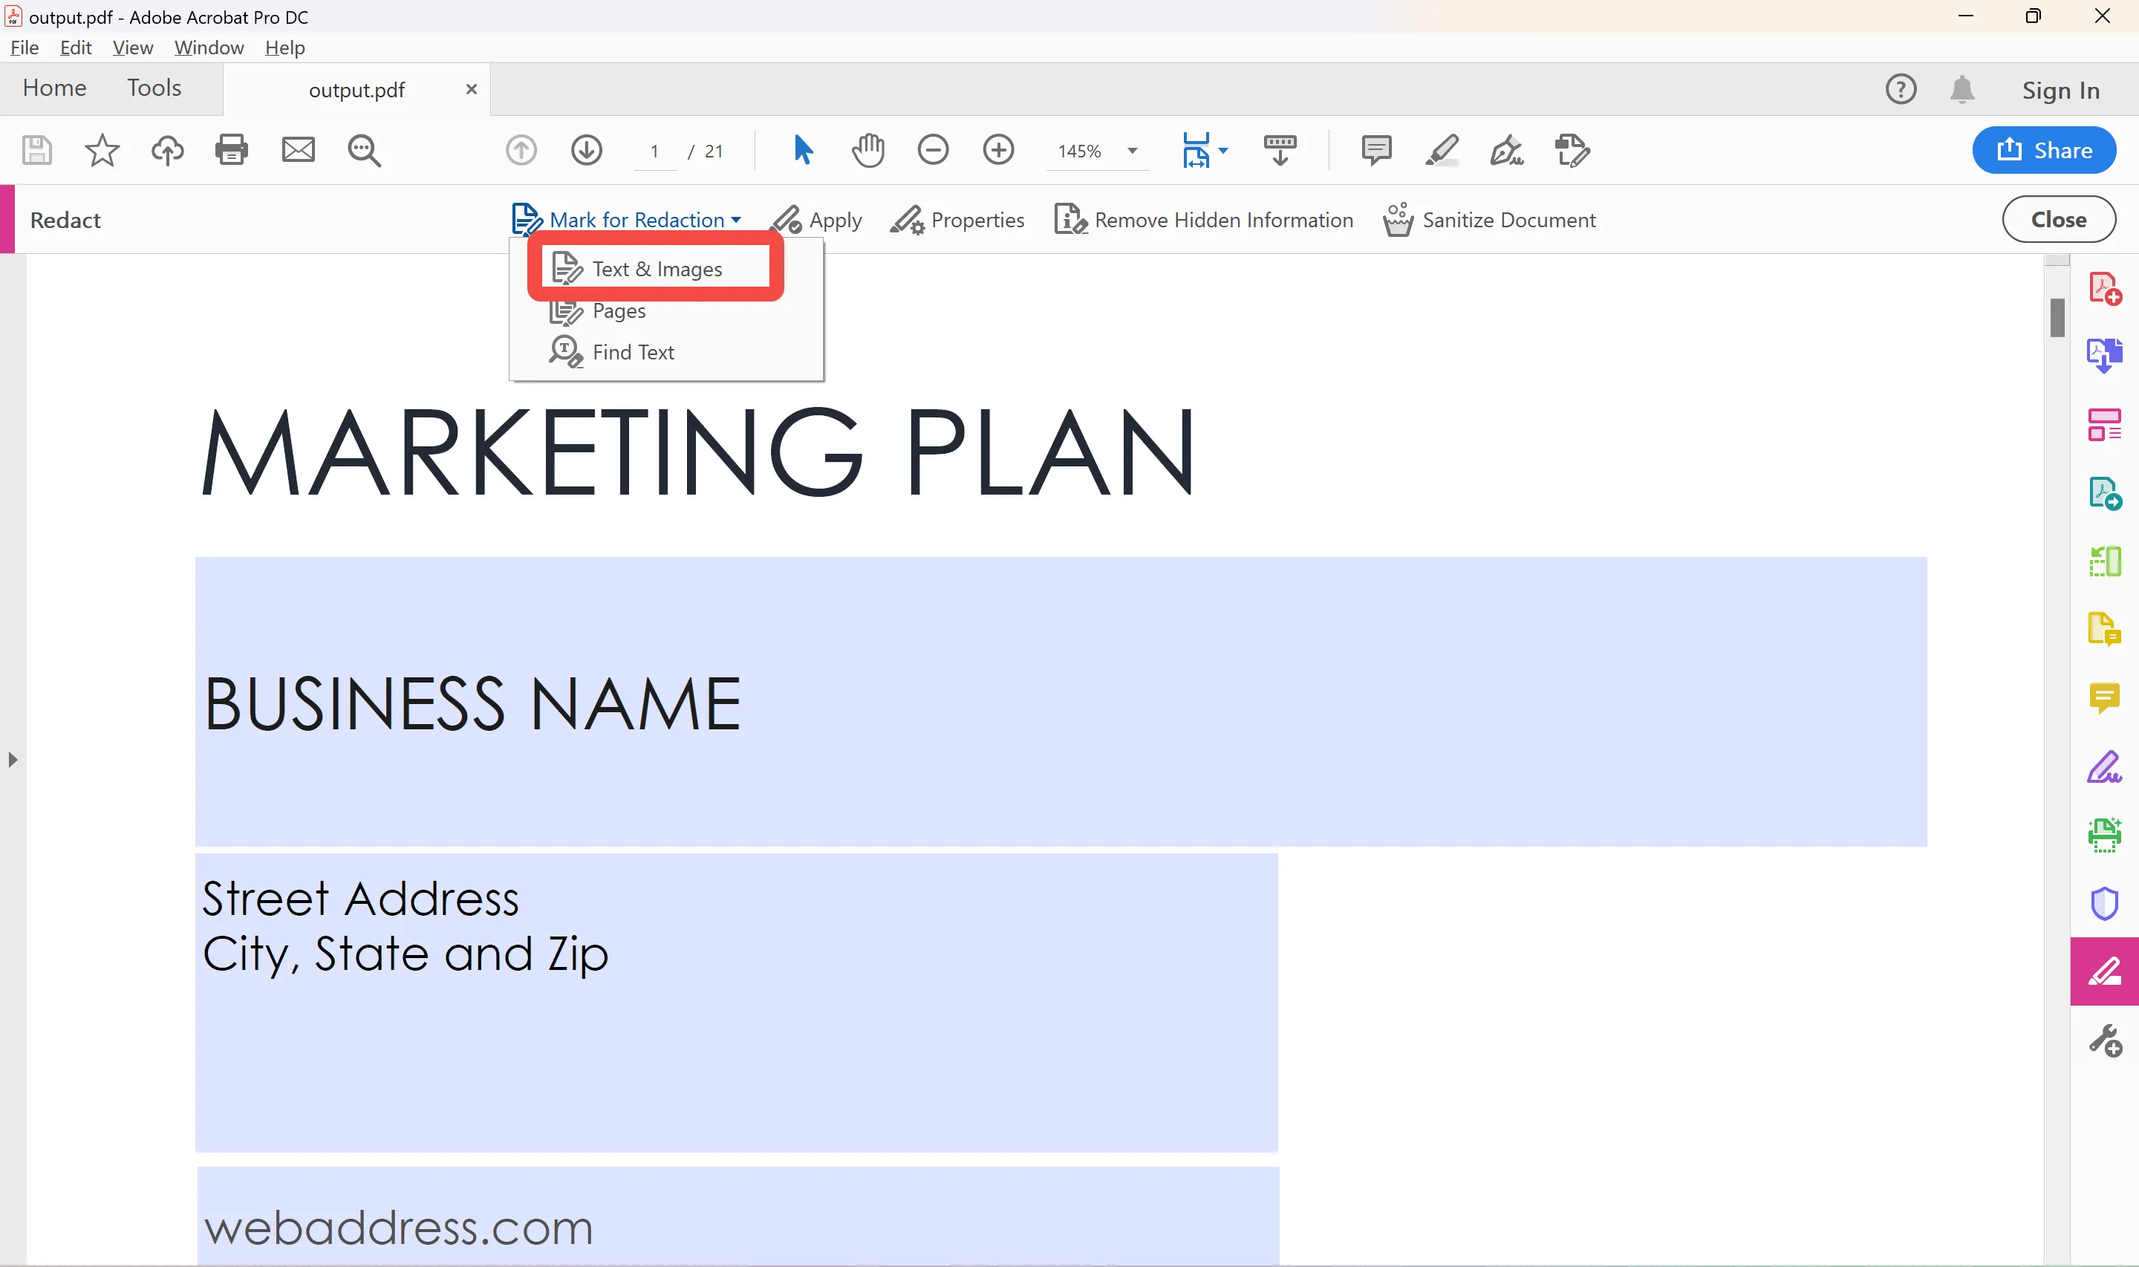Click the Close redact toolbar button
Image resolution: width=2139 pixels, height=1267 pixels.
(2057, 218)
